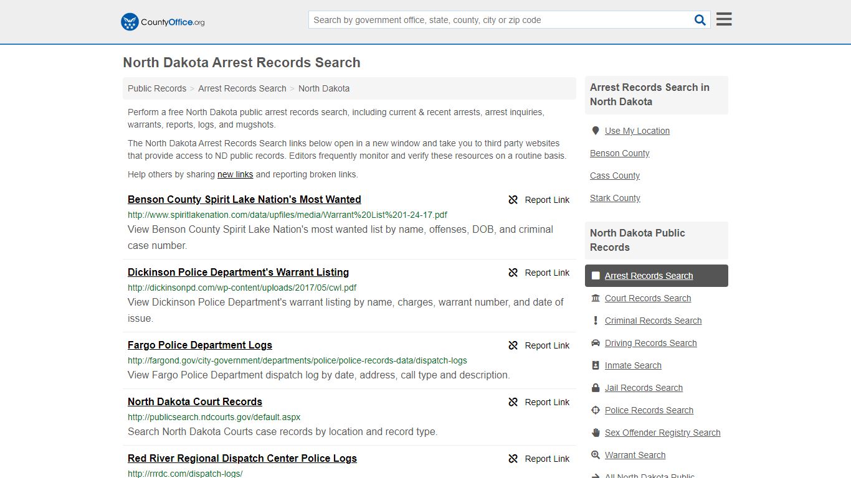The height and width of the screenshot is (478, 851).
Task: Click the search magnifier icon
Action: pos(700,20)
